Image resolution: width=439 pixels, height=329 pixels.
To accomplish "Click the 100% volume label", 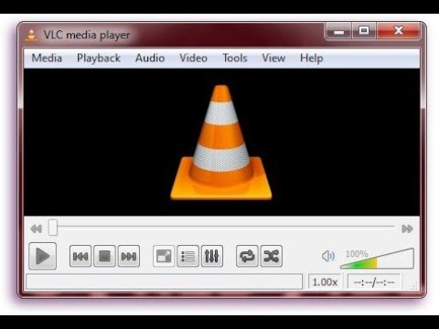I will [x=357, y=254].
